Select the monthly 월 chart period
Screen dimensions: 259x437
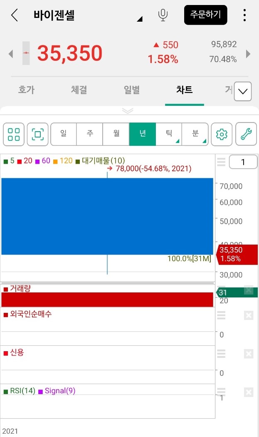click(116, 134)
